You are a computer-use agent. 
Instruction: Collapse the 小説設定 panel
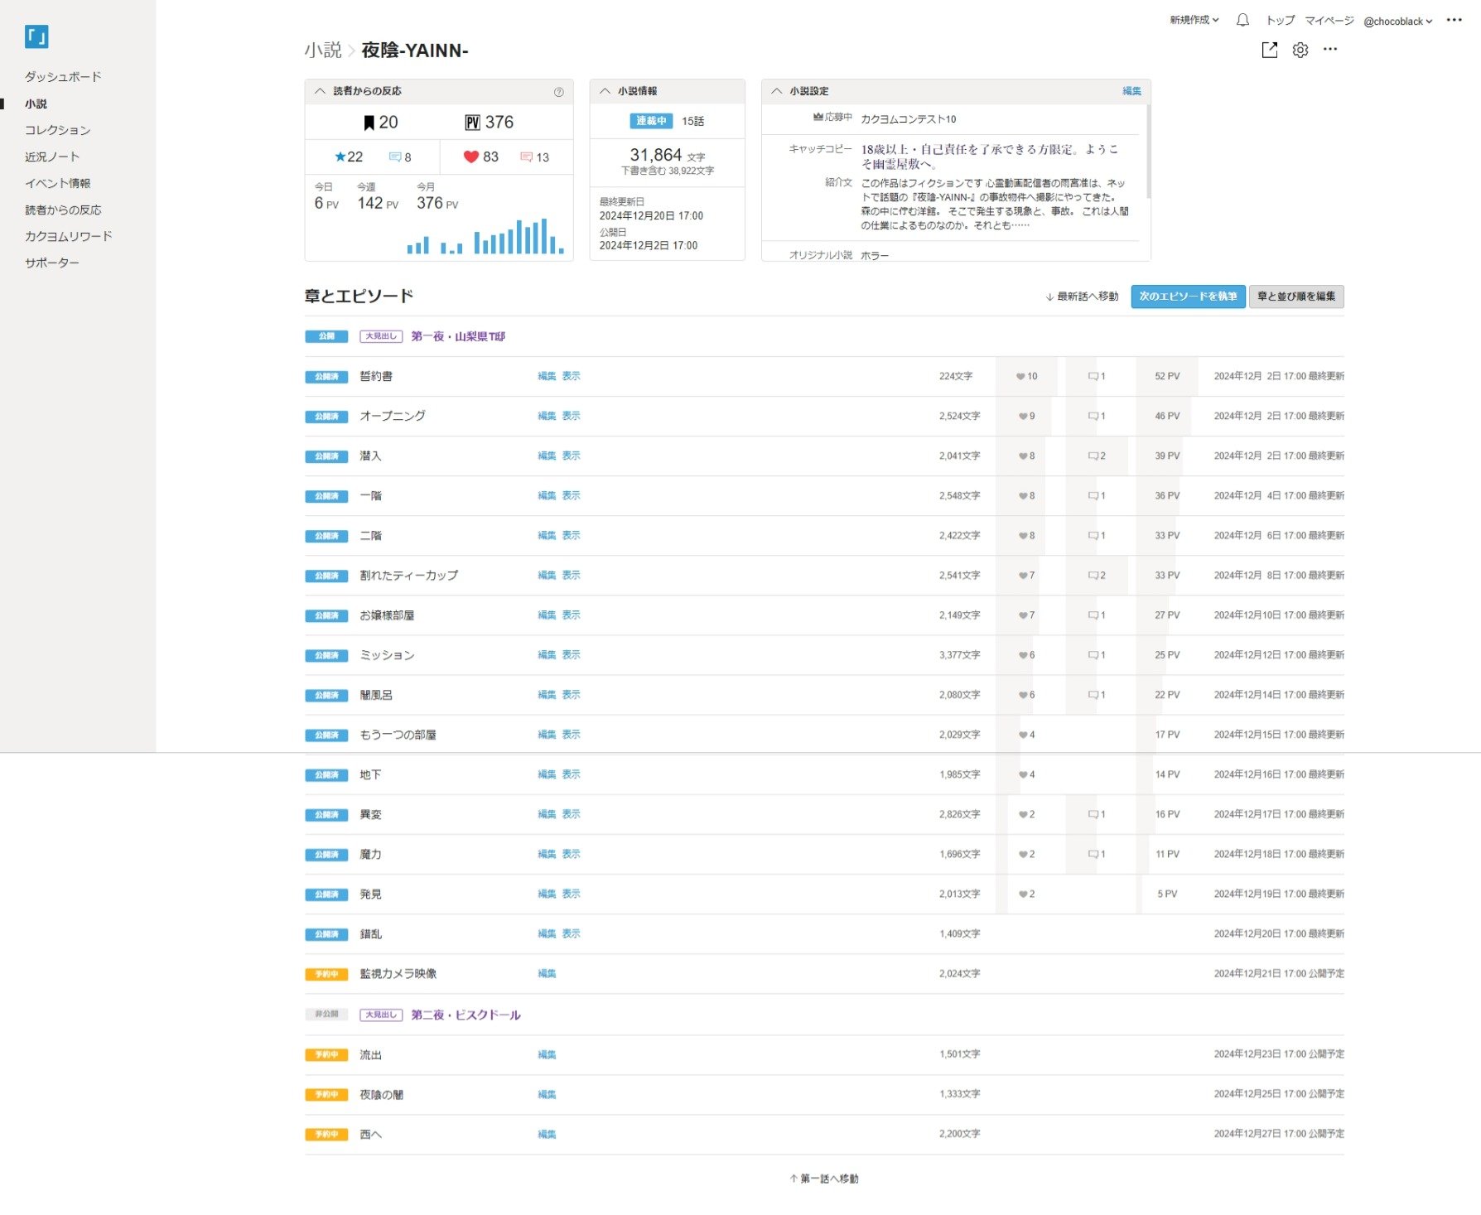[x=777, y=91]
